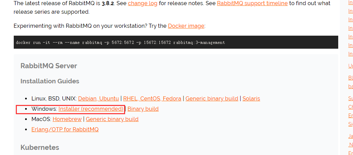Click the Windows Installer (recommended) link

(x=91, y=109)
